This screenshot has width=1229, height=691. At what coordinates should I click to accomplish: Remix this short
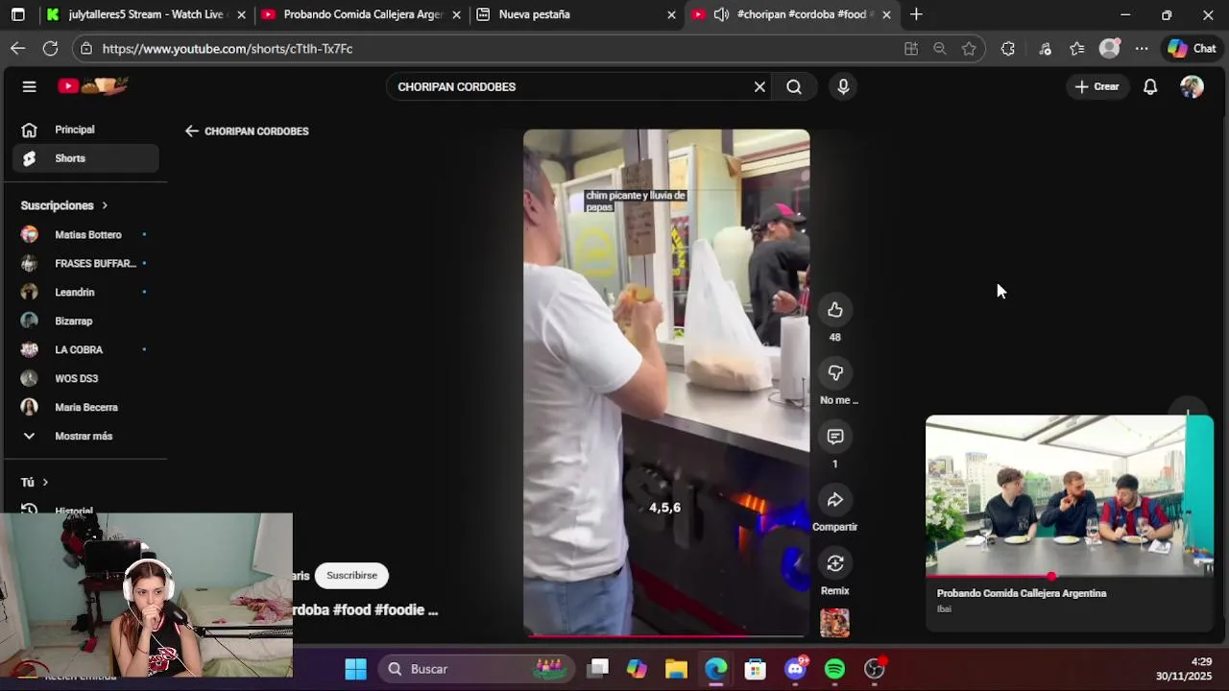click(x=834, y=563)
